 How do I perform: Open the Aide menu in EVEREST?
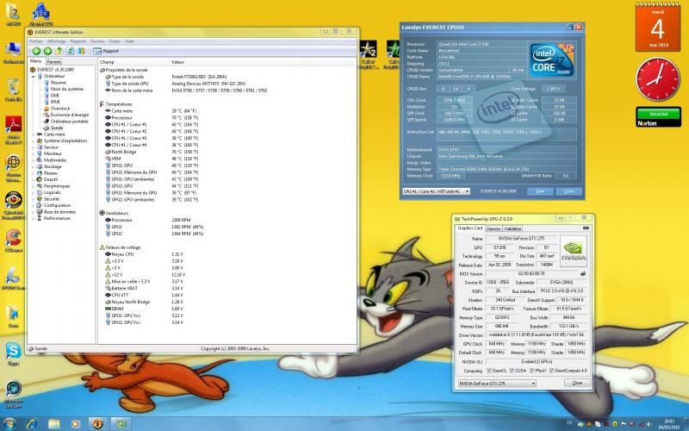(x=130, y=41)
